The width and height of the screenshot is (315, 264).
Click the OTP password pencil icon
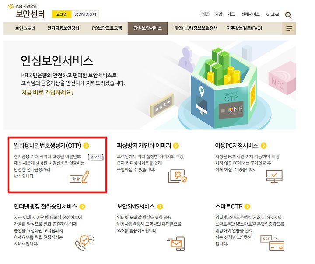(79, 177)
